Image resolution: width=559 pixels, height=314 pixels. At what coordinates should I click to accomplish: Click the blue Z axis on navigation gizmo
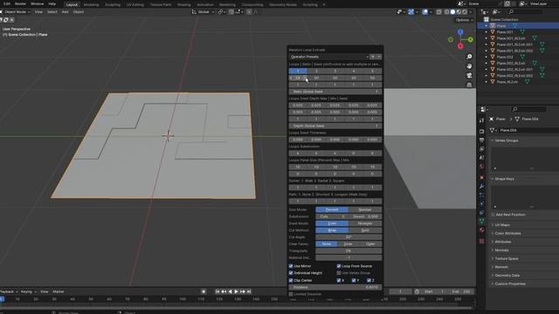point(460,32)
